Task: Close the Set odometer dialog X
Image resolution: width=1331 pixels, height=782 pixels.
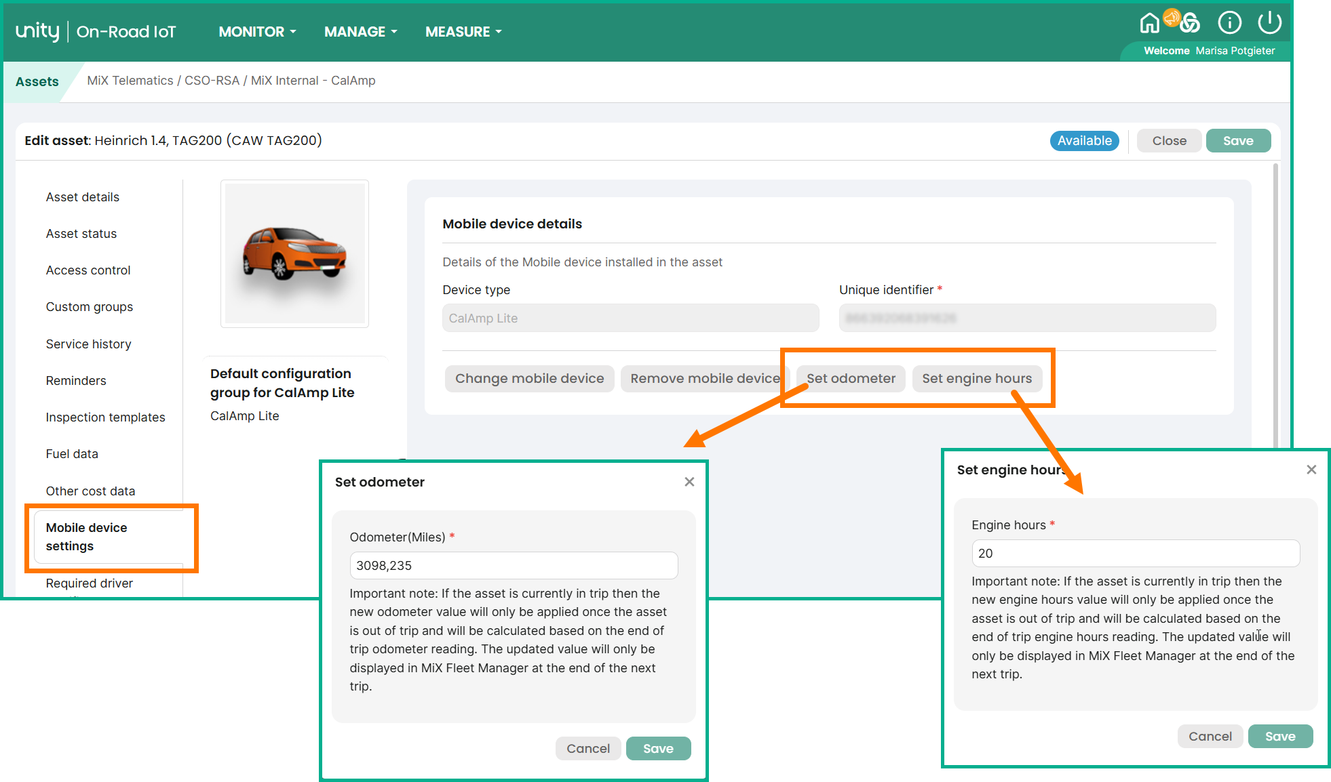Action: click(x=689, y=482)
